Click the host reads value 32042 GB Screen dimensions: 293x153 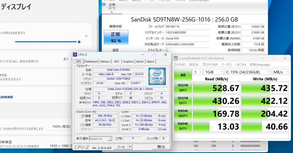point(253,27)
